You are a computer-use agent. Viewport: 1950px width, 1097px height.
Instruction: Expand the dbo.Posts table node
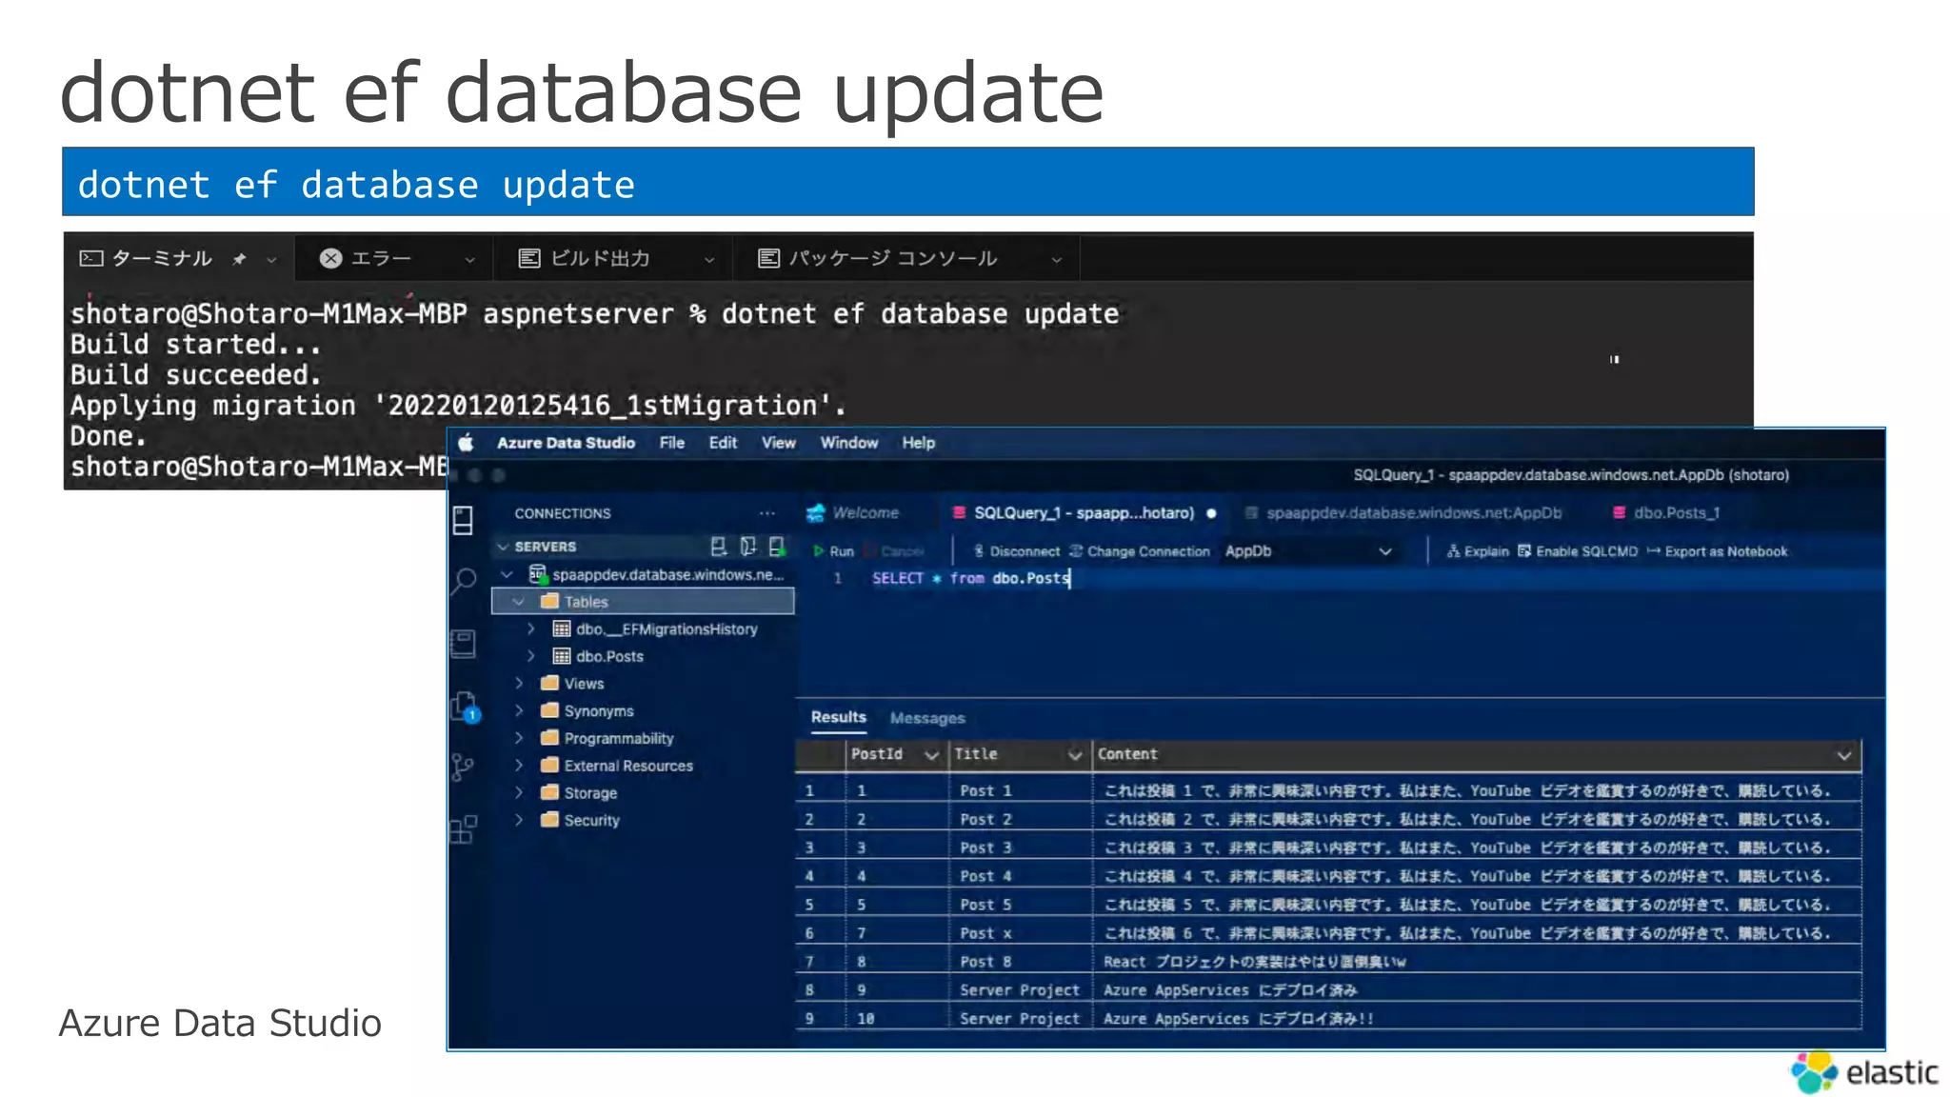[x=531, y=656]
